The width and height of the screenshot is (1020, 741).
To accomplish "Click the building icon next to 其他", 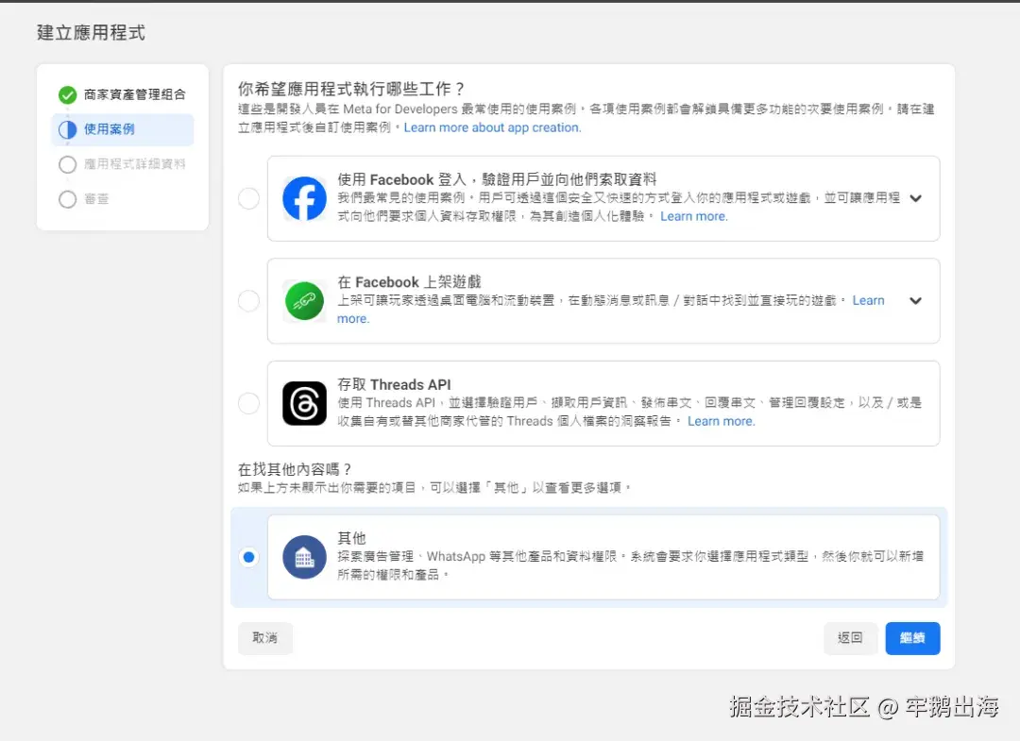I will tap(304, 558).
